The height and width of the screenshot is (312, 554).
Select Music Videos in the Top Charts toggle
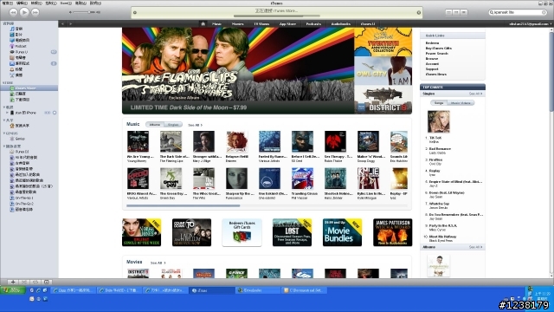(x=461, y=103)
